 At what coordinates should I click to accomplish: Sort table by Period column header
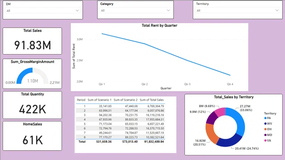81,100
